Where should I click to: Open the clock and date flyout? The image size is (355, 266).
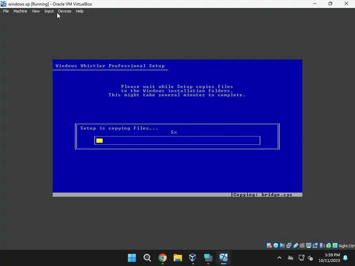click(329, 258)
